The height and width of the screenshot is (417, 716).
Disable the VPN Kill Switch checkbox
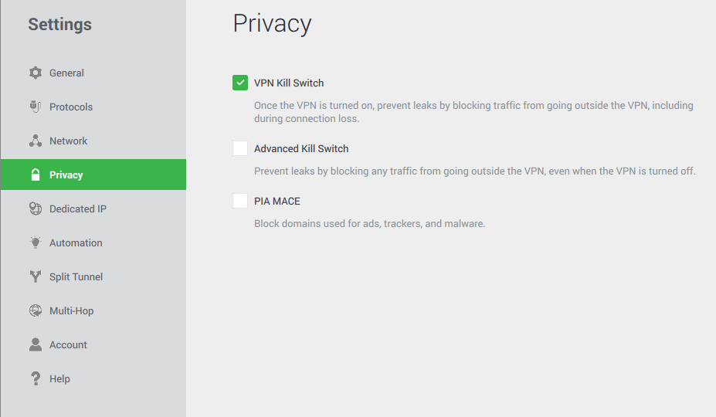240,83
